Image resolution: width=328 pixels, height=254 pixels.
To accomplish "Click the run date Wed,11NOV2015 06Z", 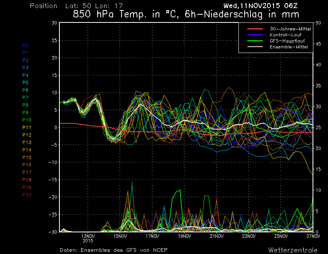I will pyautogui.click(x=260, y=6).
